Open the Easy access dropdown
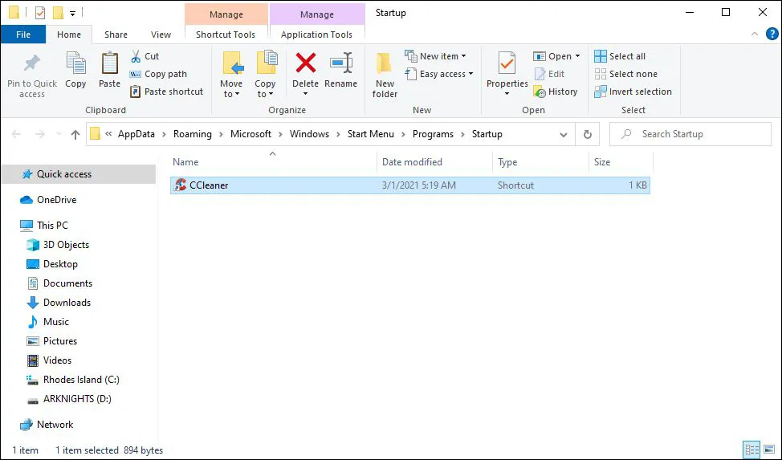The image size is (782, 460). pyautogui.click(x=439, y=74)
